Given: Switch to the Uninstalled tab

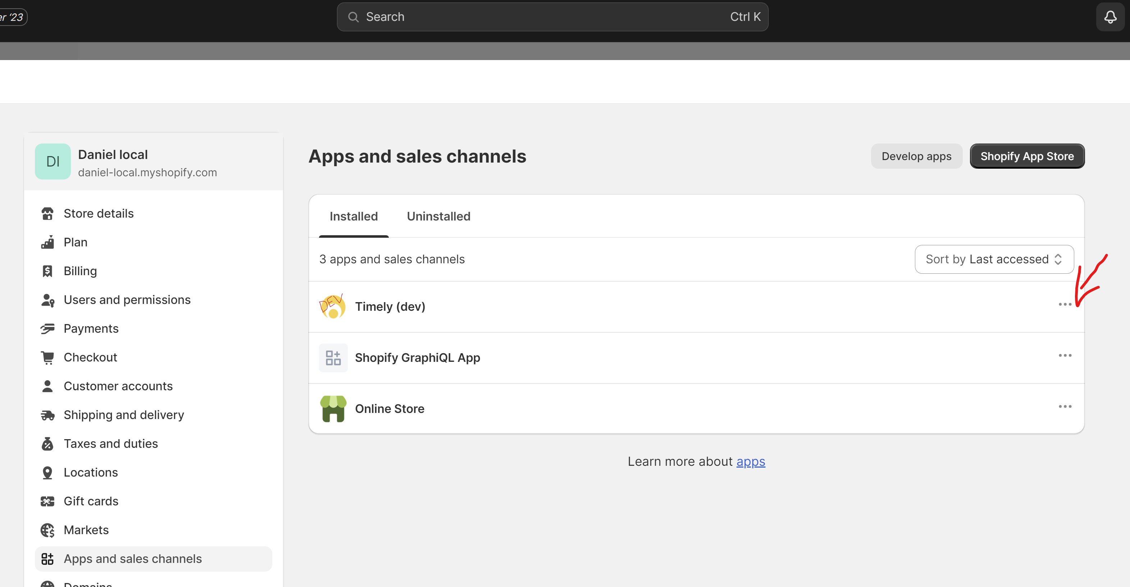Looking at the screenshot, I should click(439, 216).
